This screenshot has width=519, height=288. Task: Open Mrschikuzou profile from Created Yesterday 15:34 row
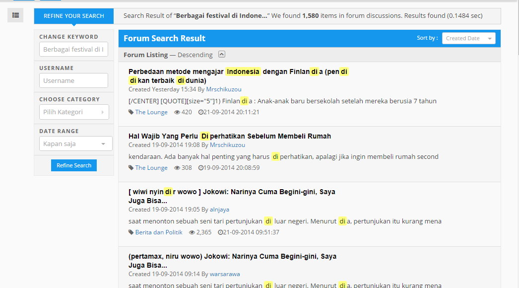(x=224, y=89)
